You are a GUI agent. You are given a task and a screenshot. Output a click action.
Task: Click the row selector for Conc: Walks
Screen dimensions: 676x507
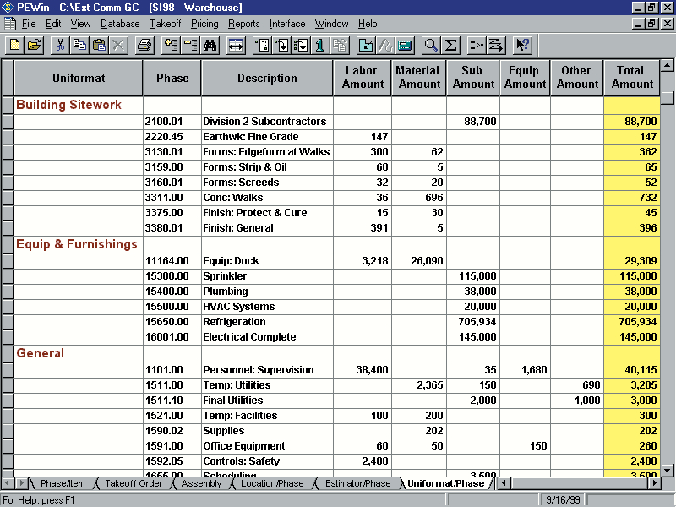(8, 198)
